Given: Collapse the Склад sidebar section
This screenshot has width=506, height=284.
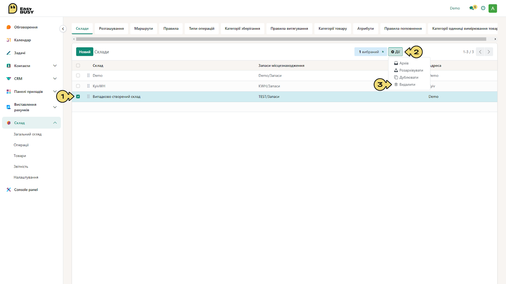Looking at the screenshot, I should click(55, 123).
